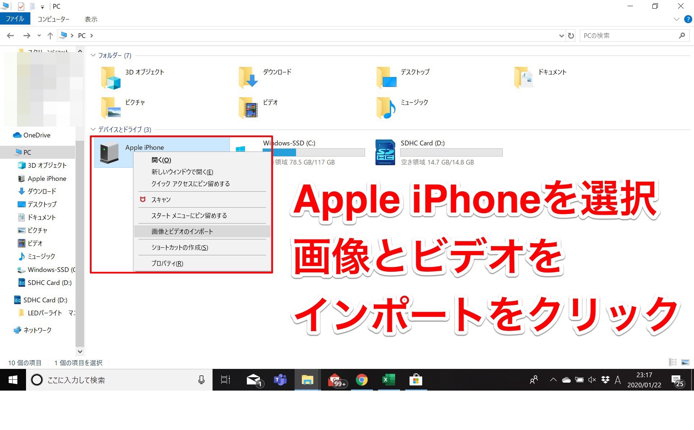Open Microsoft Teams in taskbar
The width and height of the screenshot is (694, 430).
tap(280, 380)
